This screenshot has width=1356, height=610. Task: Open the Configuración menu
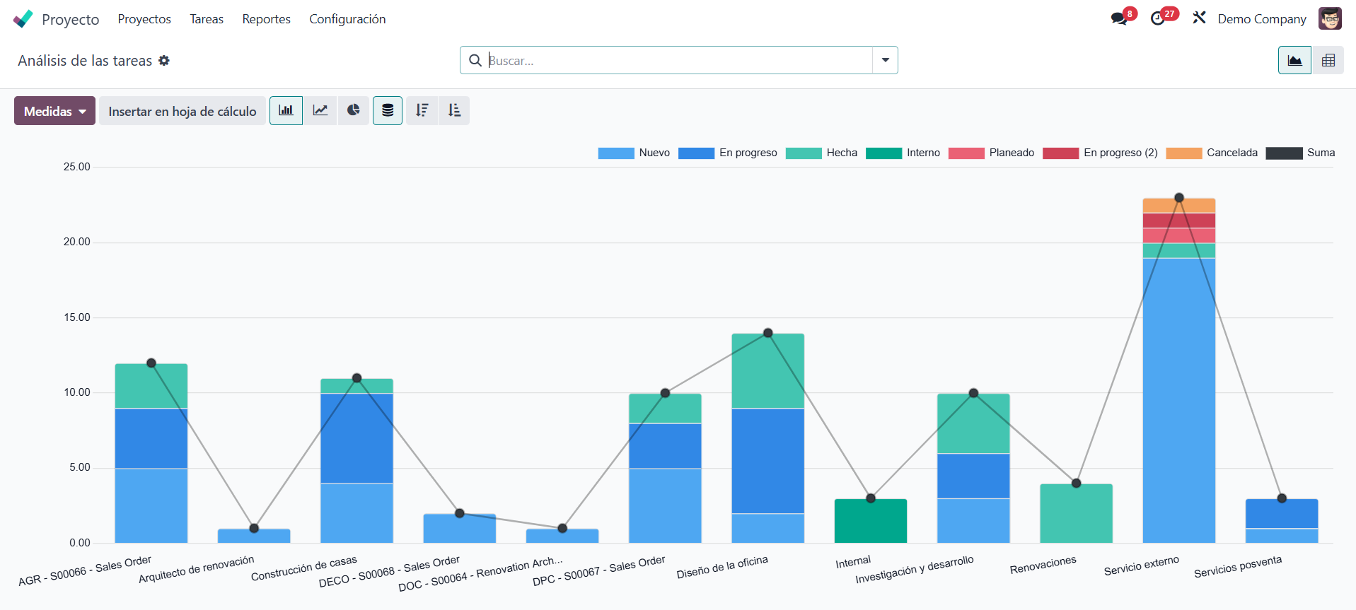pyautogui.click(x=347, y=19)
